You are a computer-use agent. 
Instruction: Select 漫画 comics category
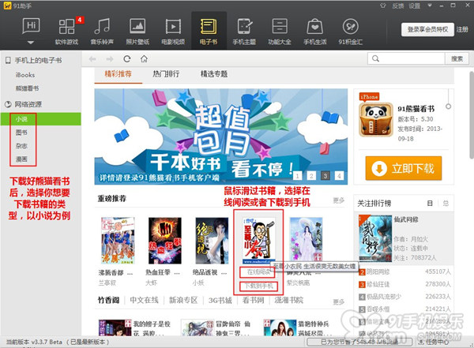point(21,159)
